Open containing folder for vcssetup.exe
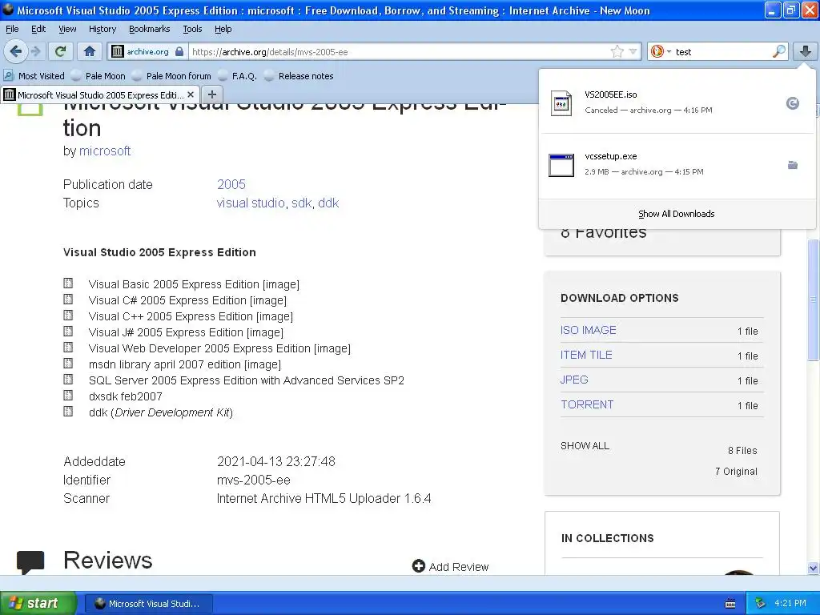Viewport: 820px width, 615px height. (793, 165)
